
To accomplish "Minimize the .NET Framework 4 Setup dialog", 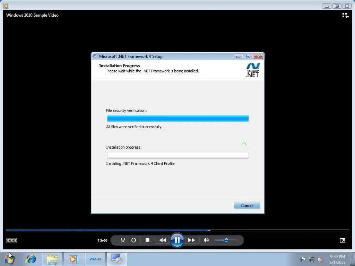I will (x=238, y=56).
